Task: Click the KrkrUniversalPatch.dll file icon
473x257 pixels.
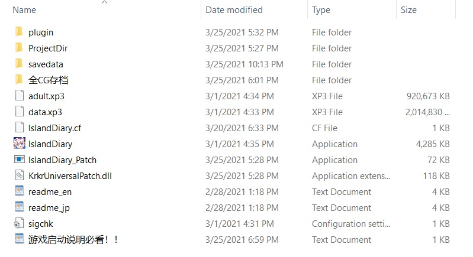Action: [19, 175]
